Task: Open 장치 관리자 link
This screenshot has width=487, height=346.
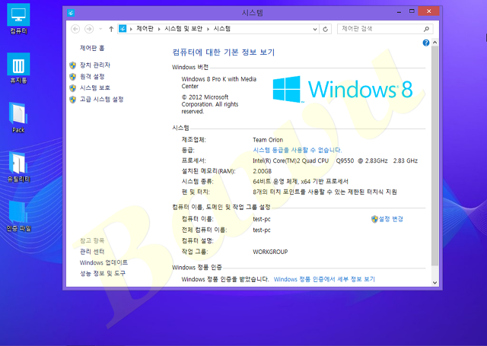Action: pos(95,65)
